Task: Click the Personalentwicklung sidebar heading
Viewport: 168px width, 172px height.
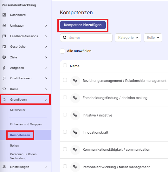Action: tap(19, 5)
